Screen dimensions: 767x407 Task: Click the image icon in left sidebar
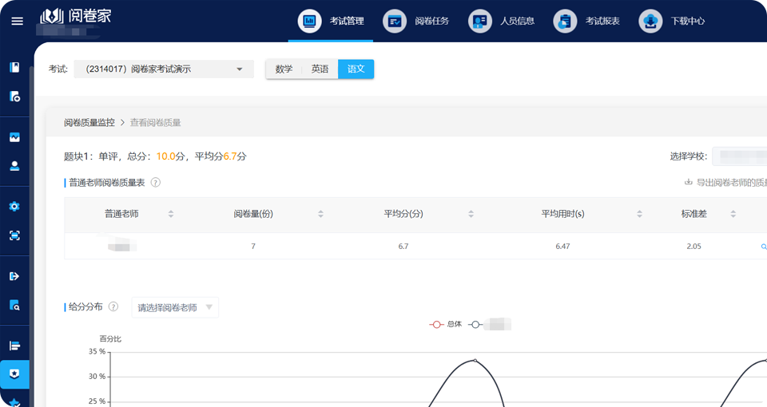click(x=14, y=137)
